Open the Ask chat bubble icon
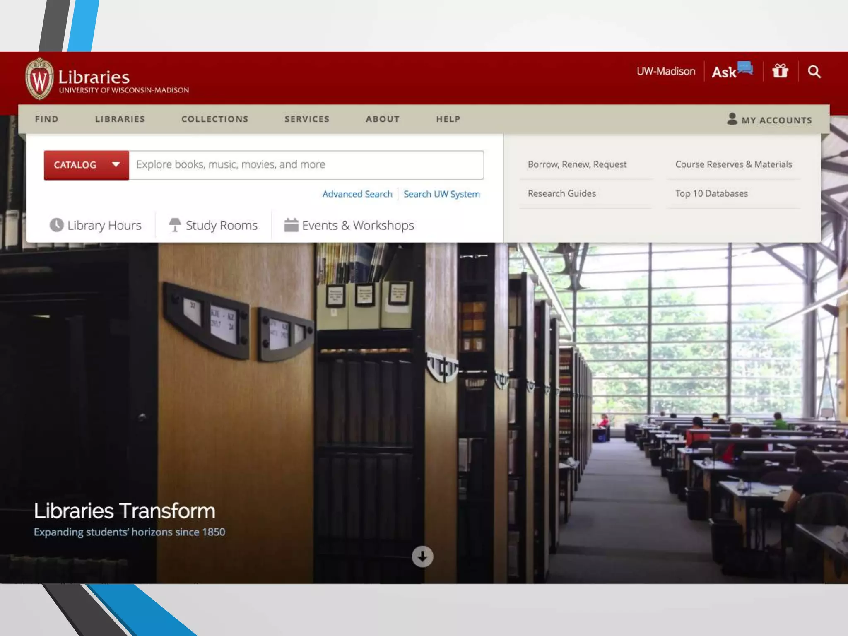 click(745, 68)
